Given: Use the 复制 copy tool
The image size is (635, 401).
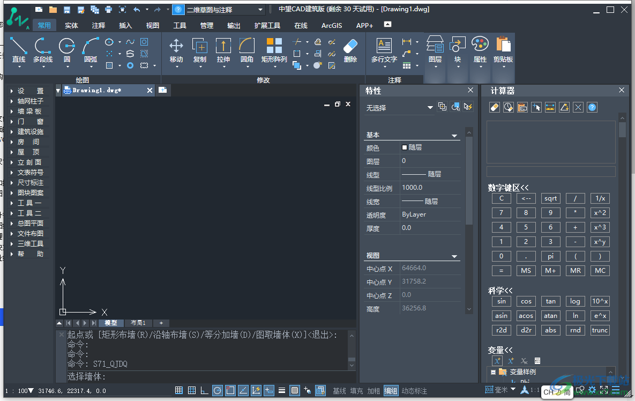Looking at the screenshot, I should (x=200, y=50).
